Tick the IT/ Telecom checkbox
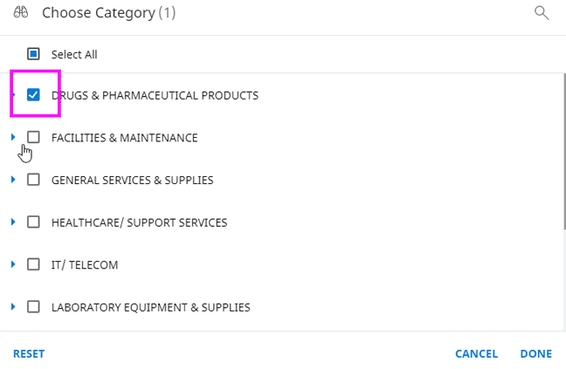The width and height of the screenshot is (566, 369). click(x=34, y=264)
